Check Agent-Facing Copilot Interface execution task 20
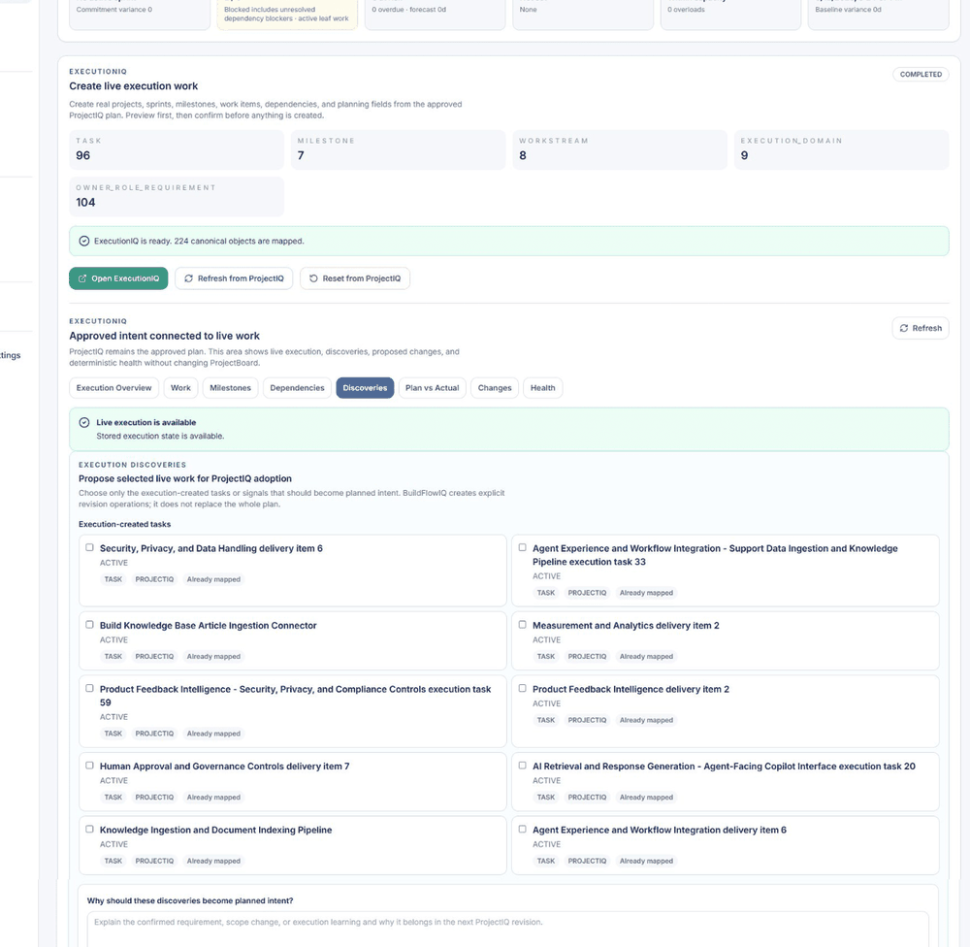The width and height of the screenshot is (970, 947). point(523,765)
